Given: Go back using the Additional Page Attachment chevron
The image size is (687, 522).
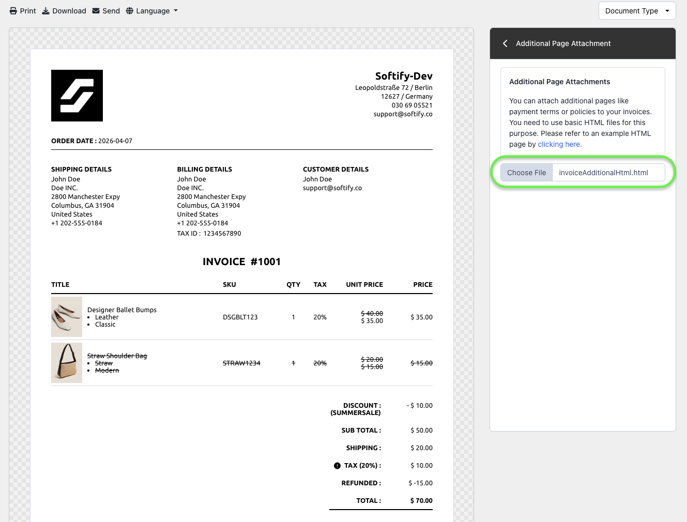Looking at the screenshot, I should point(505,43).
